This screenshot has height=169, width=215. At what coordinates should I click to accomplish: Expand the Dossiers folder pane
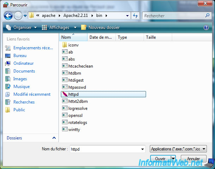pos(54,138)
